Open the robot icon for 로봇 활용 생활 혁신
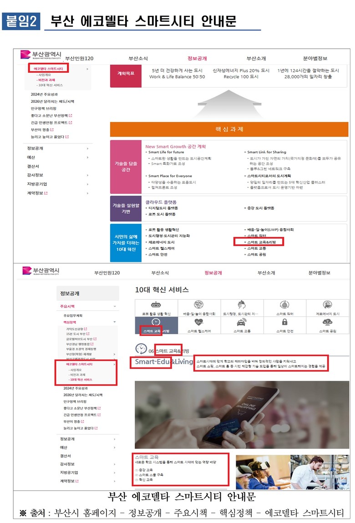This screenshot has width=355, height=523. click(156, 305)
